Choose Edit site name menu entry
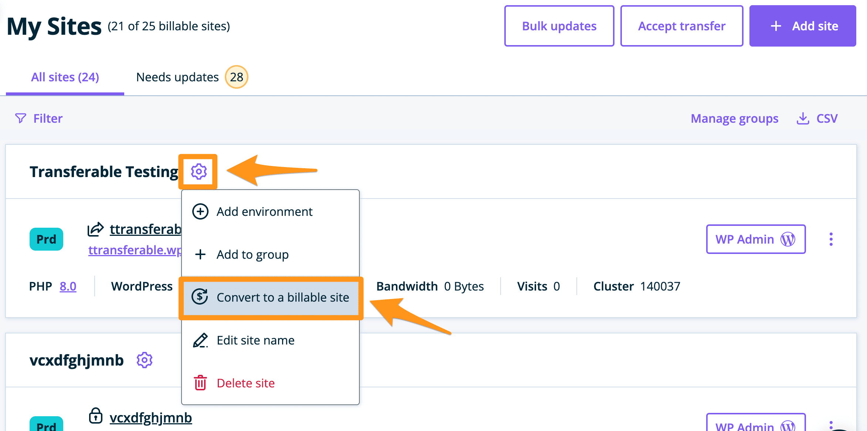 (x=255, y=340)
